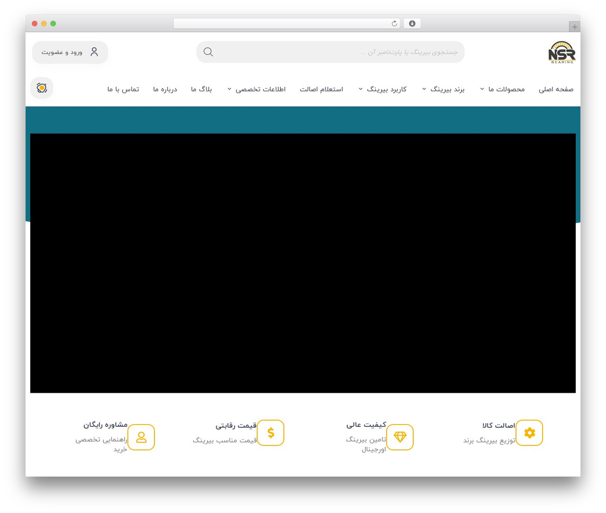Expand the برند بیرینگ dropdown menu
Viewport: 606px width, 513px height.
(x=443, y=89)
